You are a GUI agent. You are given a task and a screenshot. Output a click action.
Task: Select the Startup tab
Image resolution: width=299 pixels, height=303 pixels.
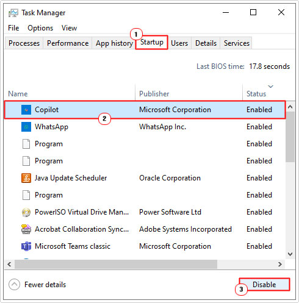pos(152,42)
